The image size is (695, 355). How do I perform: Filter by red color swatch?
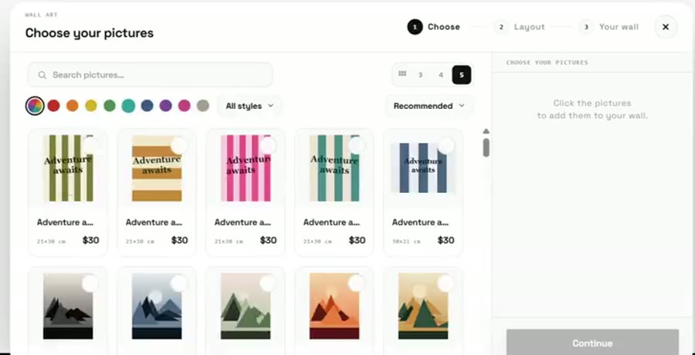[53, 106]
